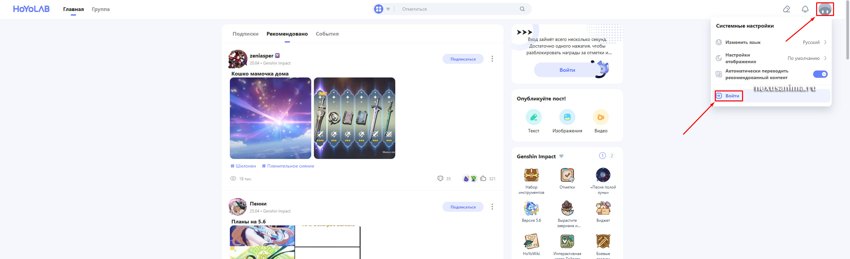The image size is (850, 259).
Task: Expand the Genshin Impact tools dropdown
Action: click(x=561, y=156)
